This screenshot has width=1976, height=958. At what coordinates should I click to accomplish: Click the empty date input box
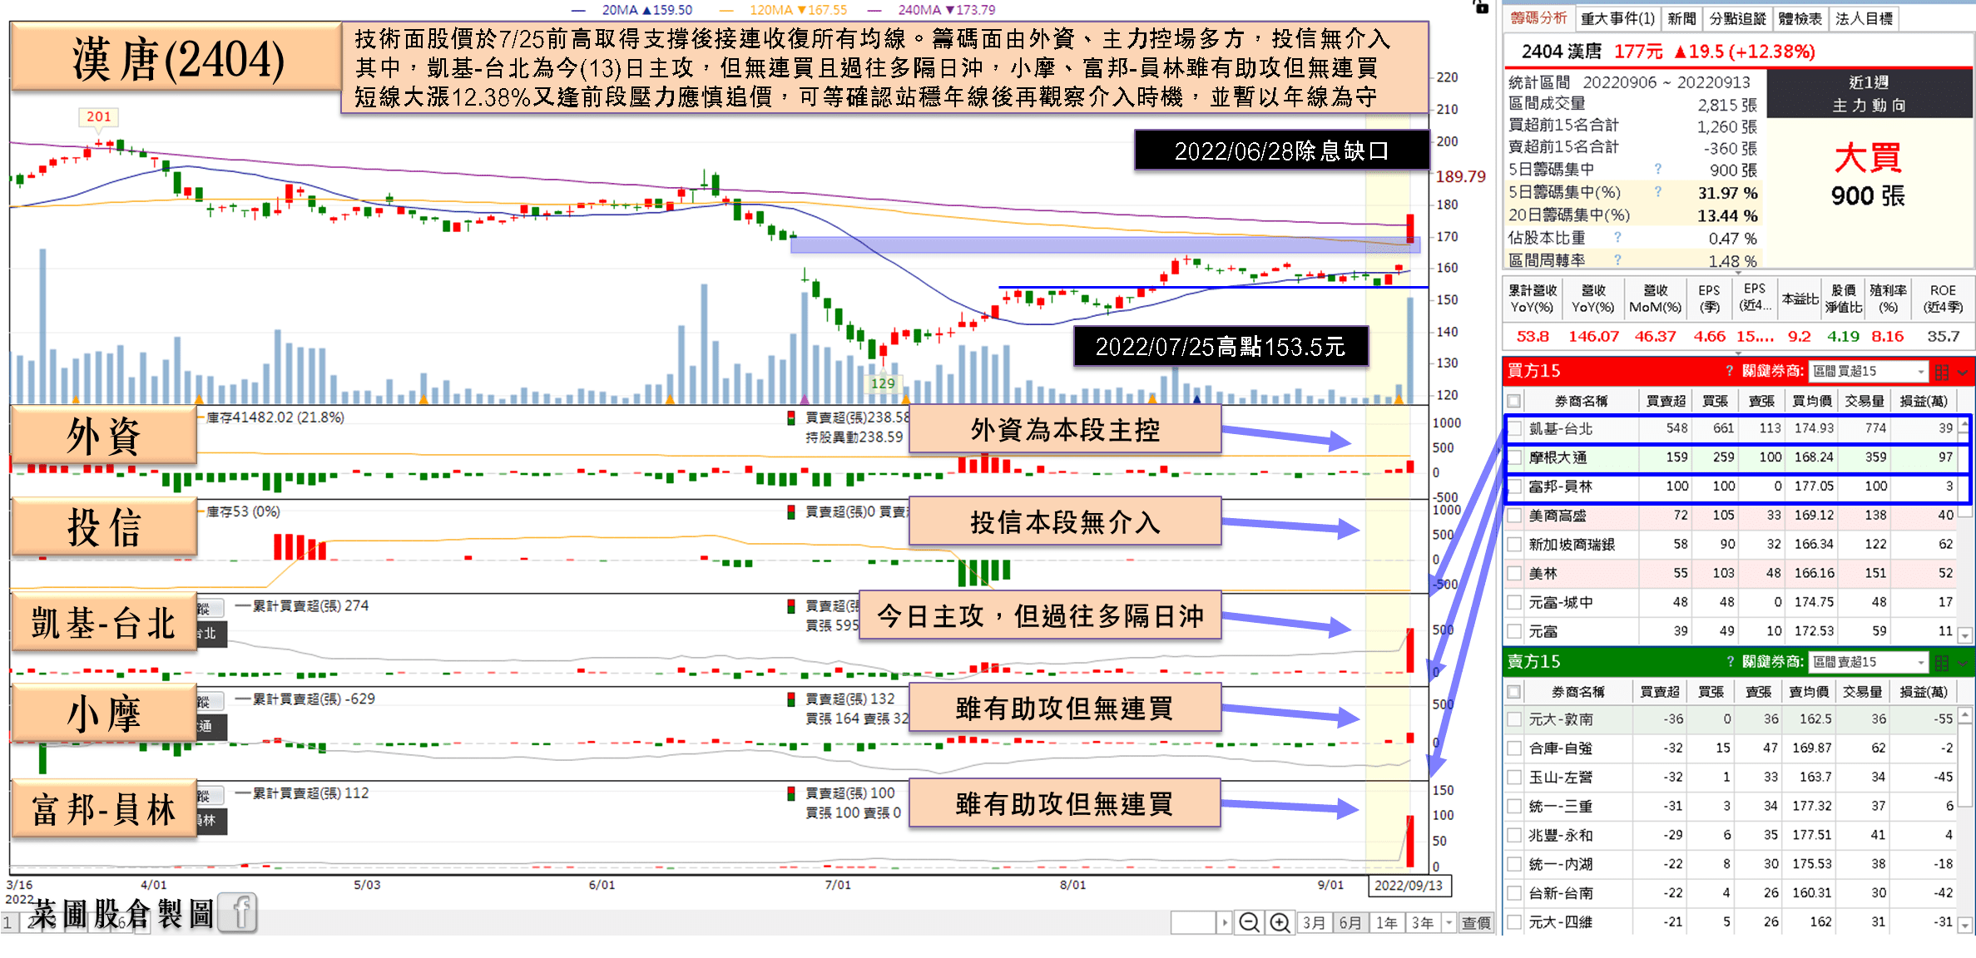point(1193,923)
